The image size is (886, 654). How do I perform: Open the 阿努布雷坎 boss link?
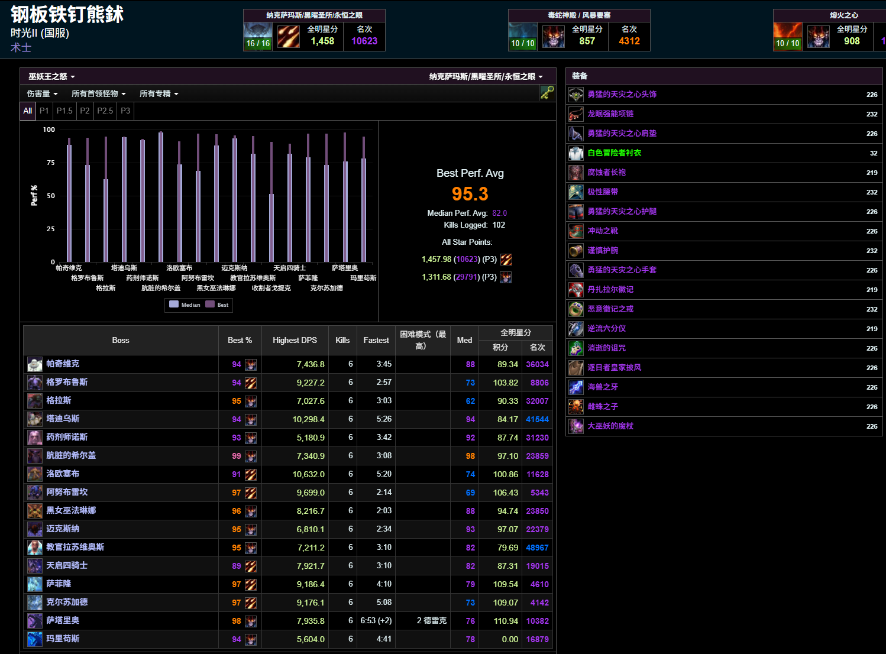(x=67, y=492)
